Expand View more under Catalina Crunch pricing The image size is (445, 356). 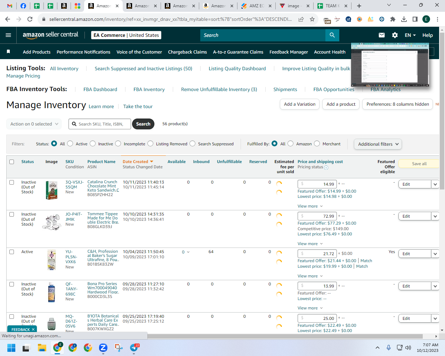pyautogui.click(x=310, y=206)
